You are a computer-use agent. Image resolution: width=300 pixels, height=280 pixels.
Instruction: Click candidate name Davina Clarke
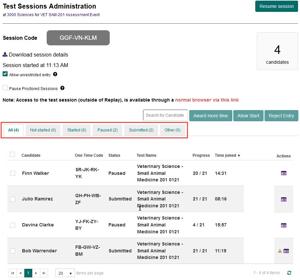[38, 225]
